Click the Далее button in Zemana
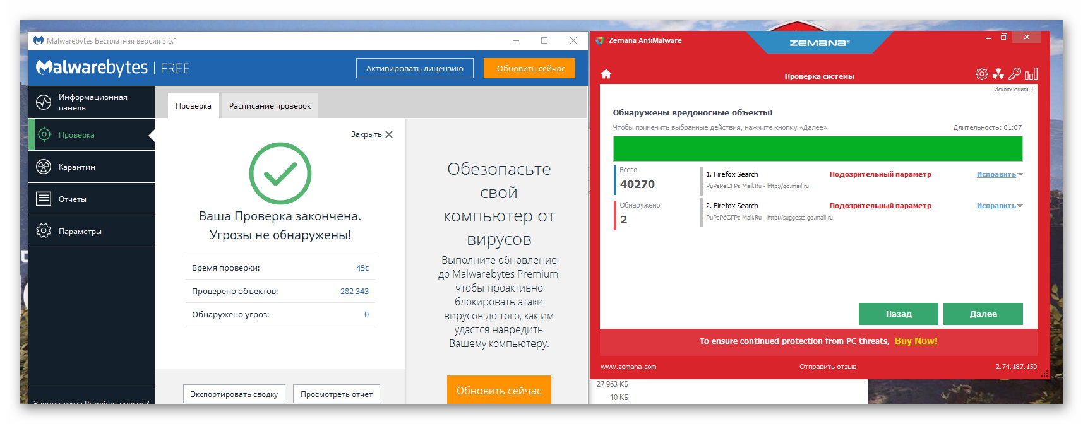The width and height of the screenshot is (1083, 424). click(983, 314)
